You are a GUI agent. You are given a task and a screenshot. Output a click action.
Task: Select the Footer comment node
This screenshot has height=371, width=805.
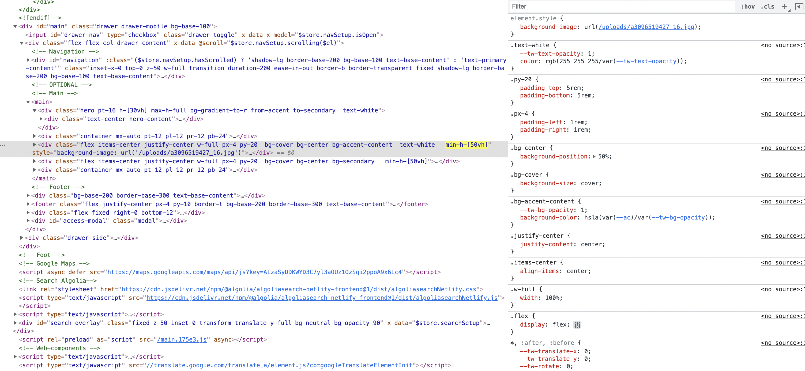coord(58,187)
